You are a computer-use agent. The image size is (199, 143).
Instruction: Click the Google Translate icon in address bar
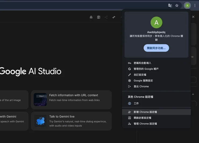coord(170,5)
